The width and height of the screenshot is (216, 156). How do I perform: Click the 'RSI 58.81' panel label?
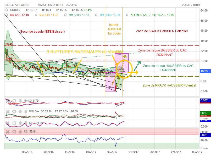[x=30, y=132]
